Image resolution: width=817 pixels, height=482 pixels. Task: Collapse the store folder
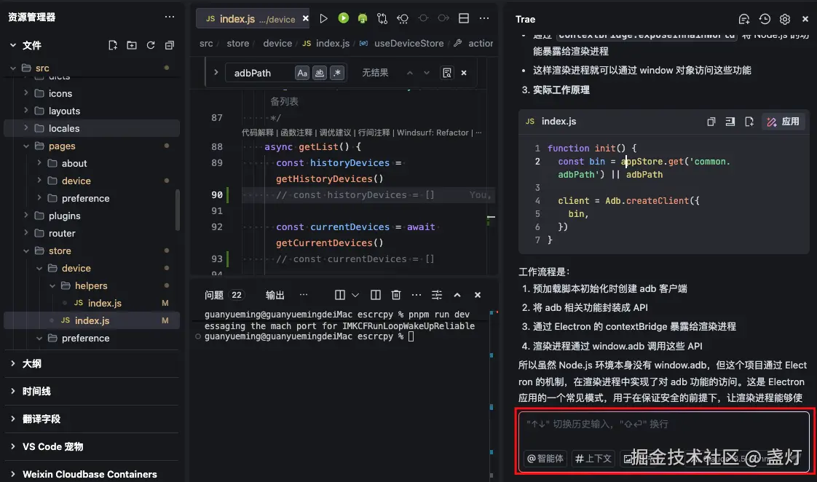coord(25,250)
